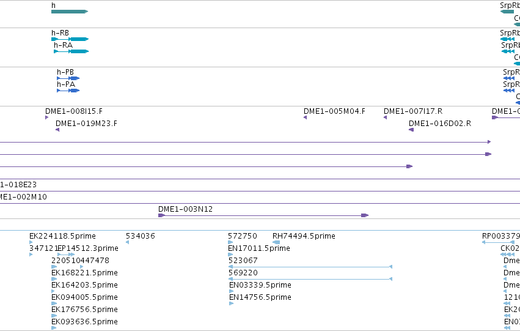Click the DME1-003N12 BAC clone span
The width and height of the screenshot is (520, 331).
point(263,215)
